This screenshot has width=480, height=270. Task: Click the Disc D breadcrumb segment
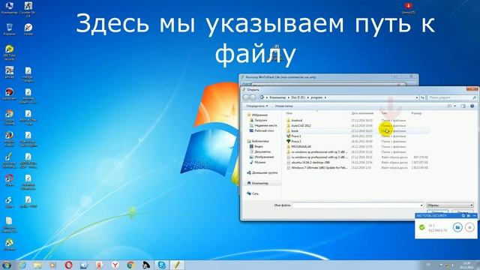tap(298, 97)
